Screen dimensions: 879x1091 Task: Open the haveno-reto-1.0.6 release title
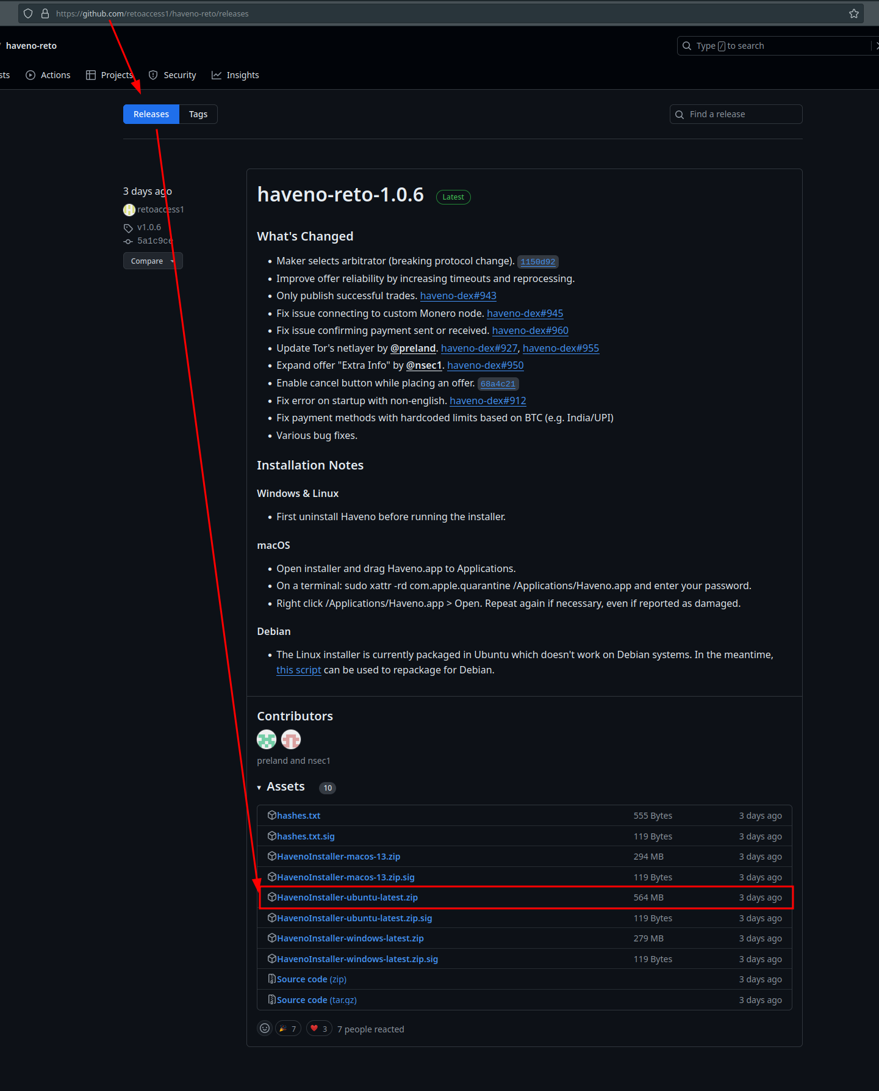[340, 194]
